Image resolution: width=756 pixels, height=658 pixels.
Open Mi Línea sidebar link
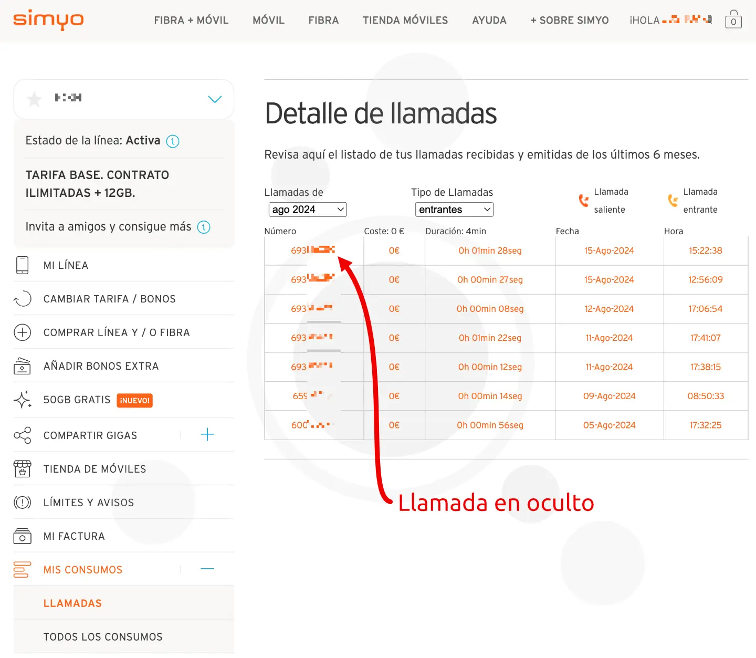pyautogui.click(x=66, y=266)
